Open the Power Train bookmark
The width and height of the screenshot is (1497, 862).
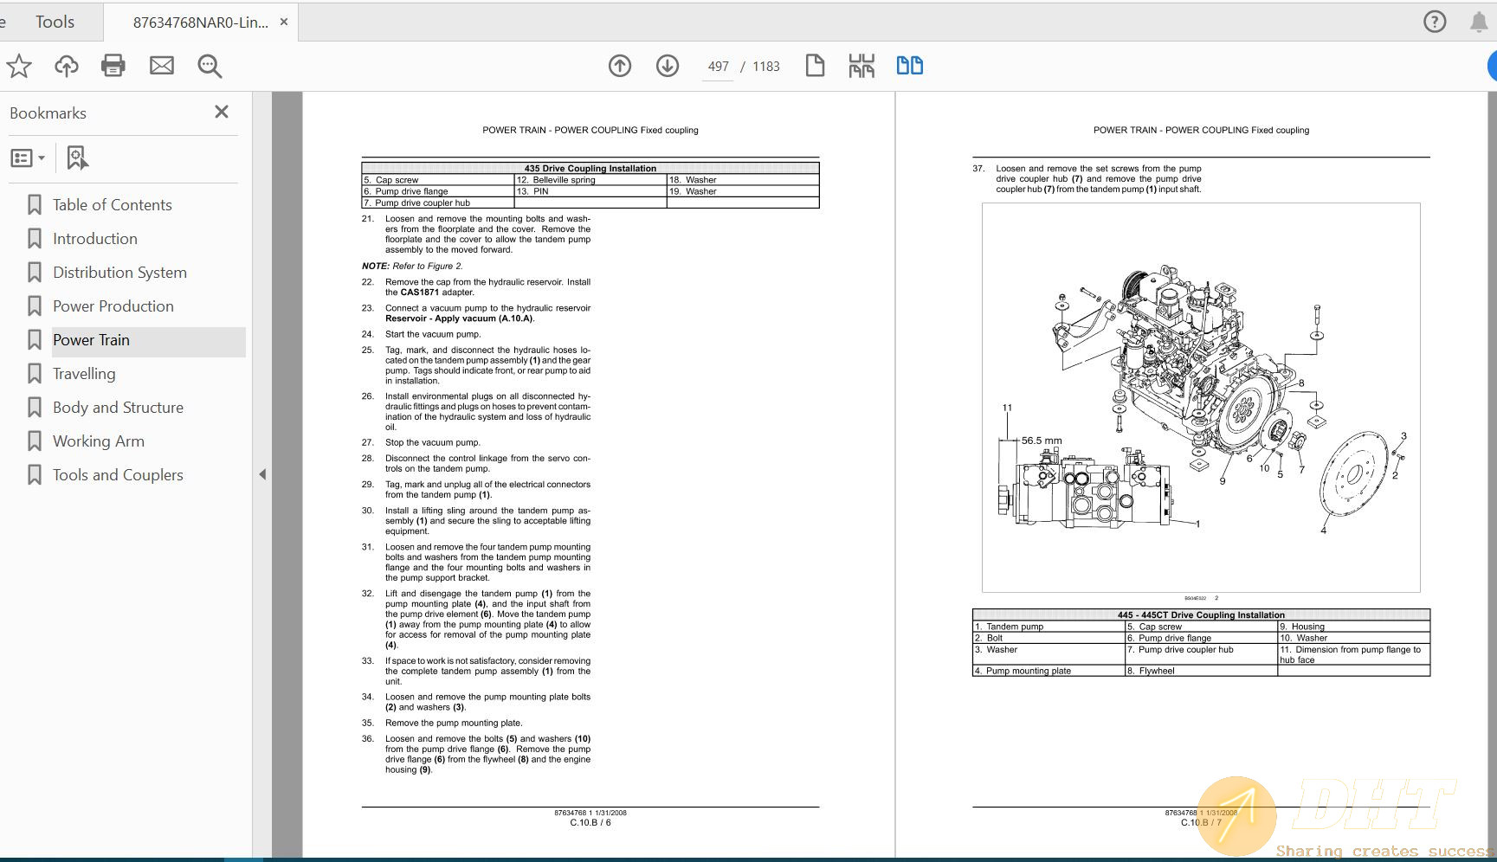91,340
